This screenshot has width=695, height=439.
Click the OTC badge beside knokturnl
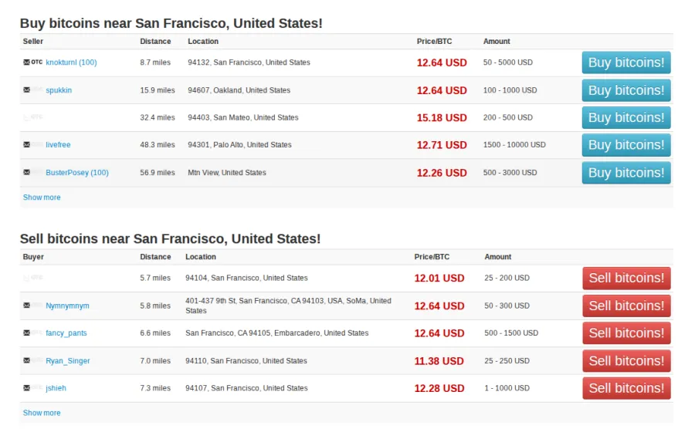pyautogui.click(x=37, y=62)
